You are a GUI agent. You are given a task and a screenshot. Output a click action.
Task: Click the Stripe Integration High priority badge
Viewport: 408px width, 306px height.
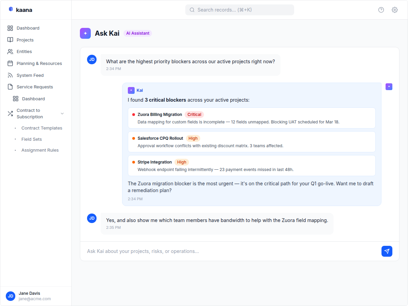coord(182,162)
